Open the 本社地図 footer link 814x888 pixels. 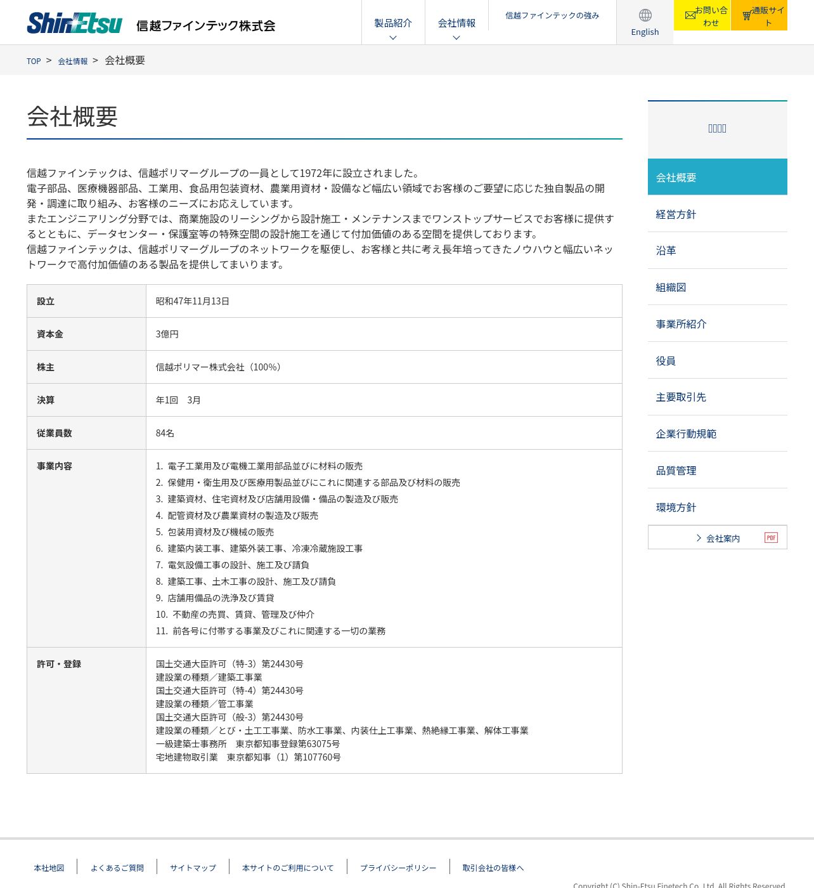[x=49, y=868]
